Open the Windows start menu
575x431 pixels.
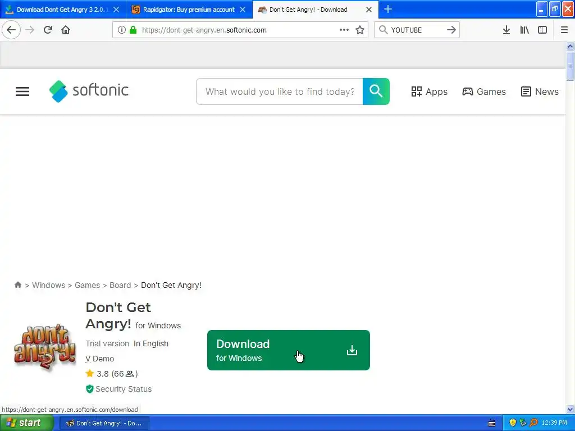pyautogui.click(x=26, y=423)
